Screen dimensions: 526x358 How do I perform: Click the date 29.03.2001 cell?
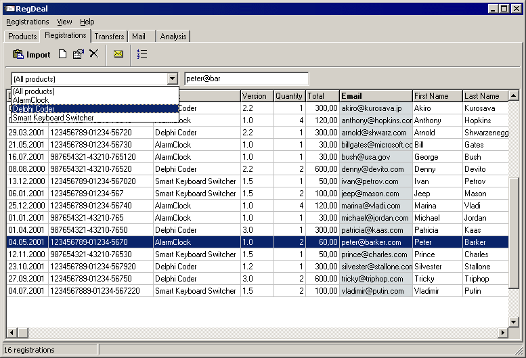click(27, 133)
